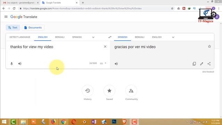
Task: Swap source and target languages
Action: tap(110, 37)
